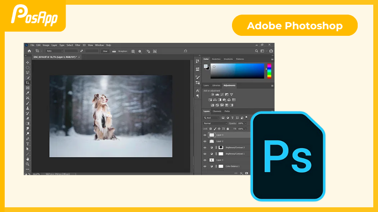The height and width of the screenshot is (212, 378).
Task: Click swap width and height arrows
Action: [x=81, y=51]
